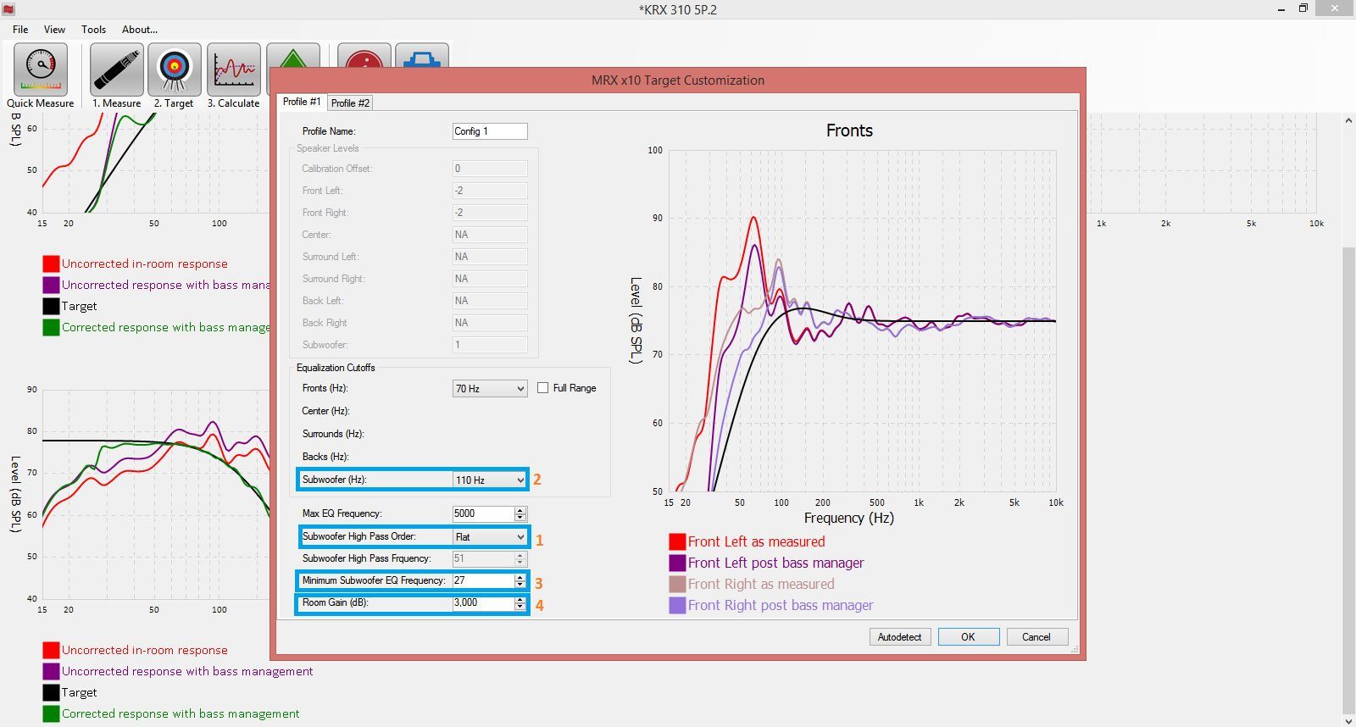Click Minimum Subwoofer EQ Frequency field
Viewport: 1356px width, 727px height.
483,580
